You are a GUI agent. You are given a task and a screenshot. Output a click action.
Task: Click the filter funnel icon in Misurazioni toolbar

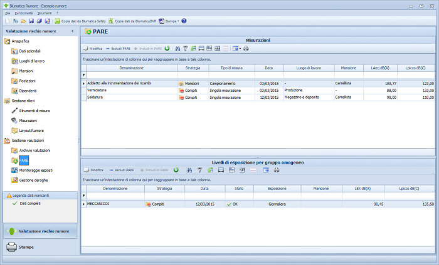pos(185,48)
